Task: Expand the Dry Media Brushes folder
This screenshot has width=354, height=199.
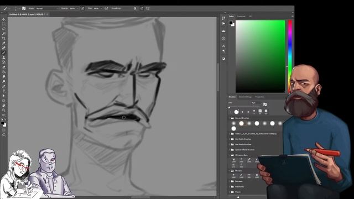Action: (x=230, y=139)
